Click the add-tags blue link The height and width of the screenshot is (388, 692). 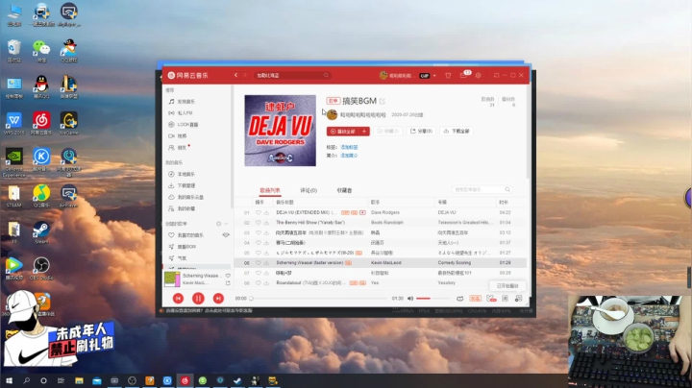point(349,147)
